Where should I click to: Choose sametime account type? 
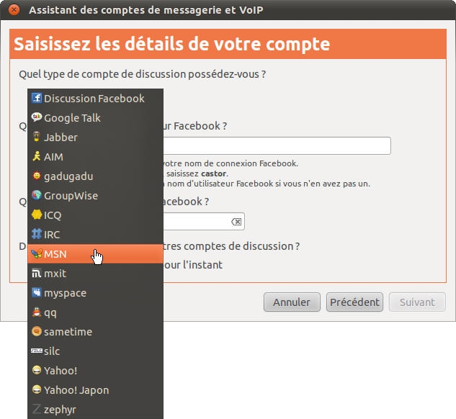tap(95, 332)
